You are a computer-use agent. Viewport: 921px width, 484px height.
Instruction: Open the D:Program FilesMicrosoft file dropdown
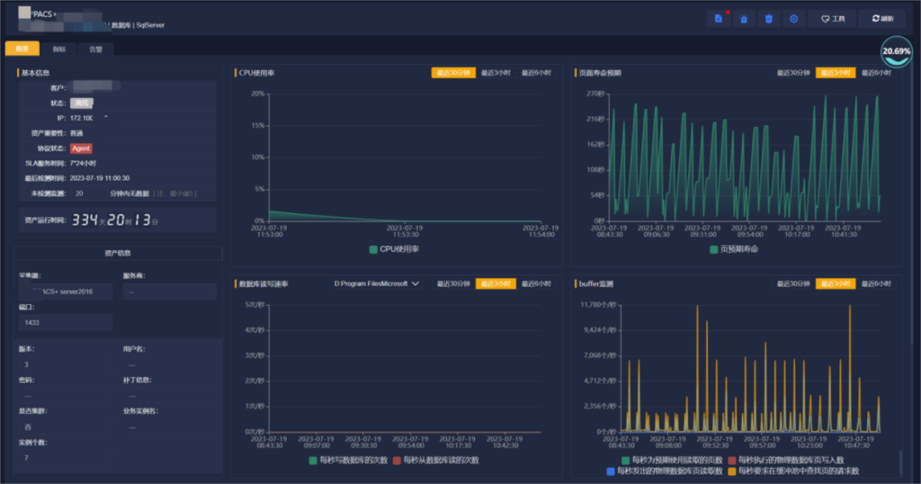(x=377, y=284)
